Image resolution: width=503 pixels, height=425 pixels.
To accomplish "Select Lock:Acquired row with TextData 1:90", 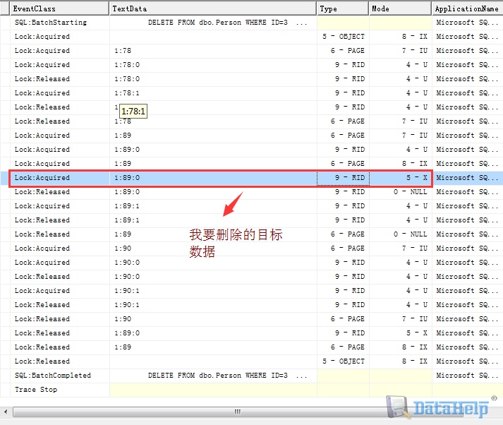I will pos(251,249).
